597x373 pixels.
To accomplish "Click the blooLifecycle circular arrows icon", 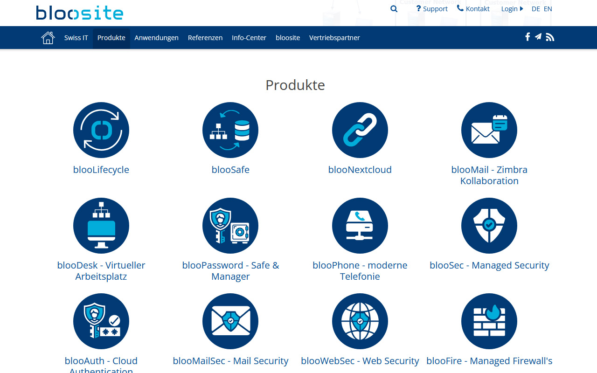I will (x=101, y=130).
